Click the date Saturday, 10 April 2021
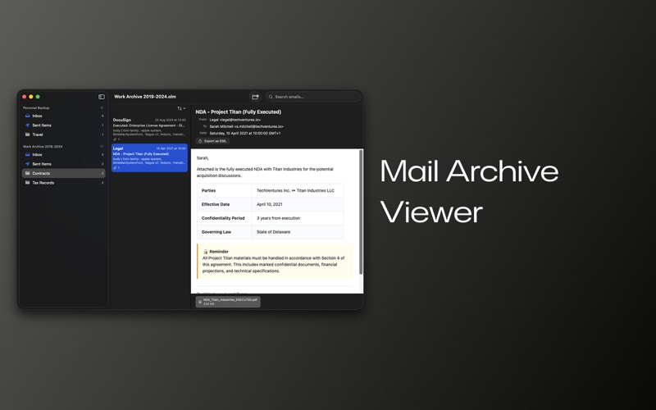 (x=244, y=133)
